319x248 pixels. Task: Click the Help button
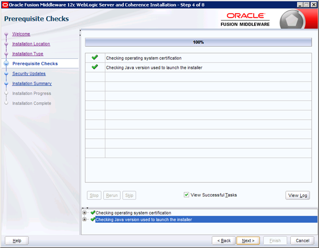point(17,241)
